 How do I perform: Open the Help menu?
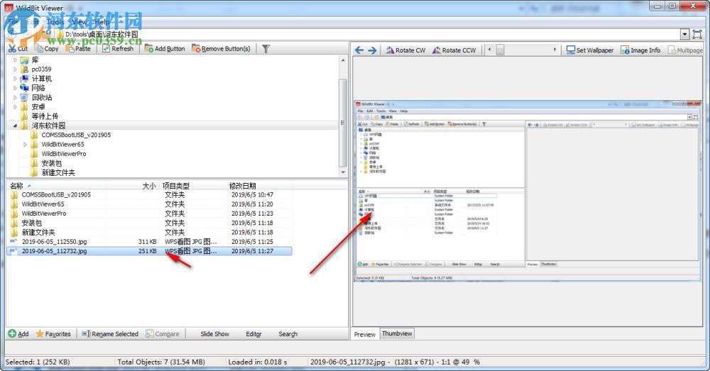pos(102,21)
